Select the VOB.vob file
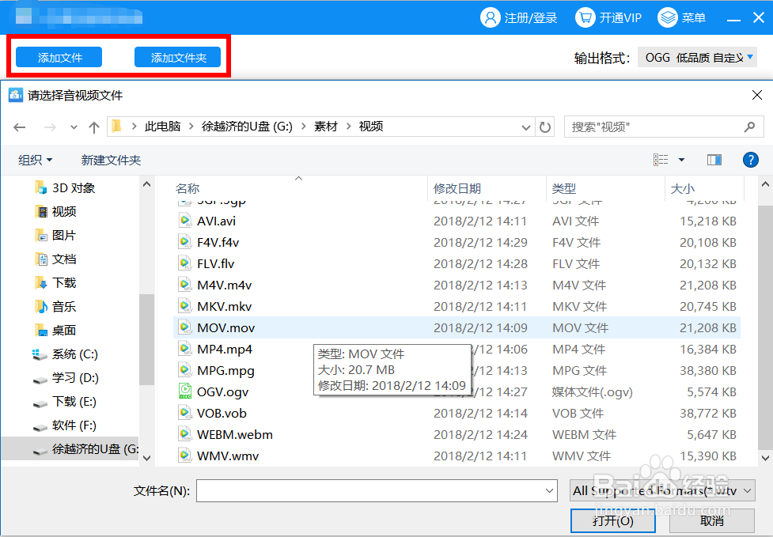 pos(457,413)
